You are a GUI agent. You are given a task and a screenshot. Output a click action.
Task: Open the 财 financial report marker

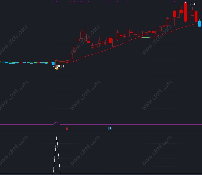pyautogui.click(x=110, y=128)
